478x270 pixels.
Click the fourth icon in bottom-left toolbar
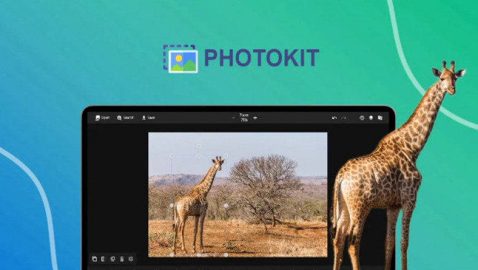121,259
